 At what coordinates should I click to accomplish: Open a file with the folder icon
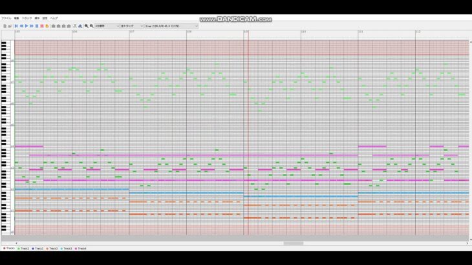pyautogui.click(x=10, y=26)
